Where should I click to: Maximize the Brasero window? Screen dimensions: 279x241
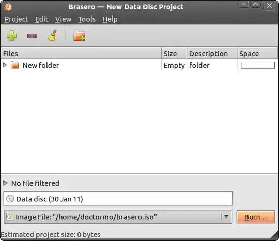point(256,4)
